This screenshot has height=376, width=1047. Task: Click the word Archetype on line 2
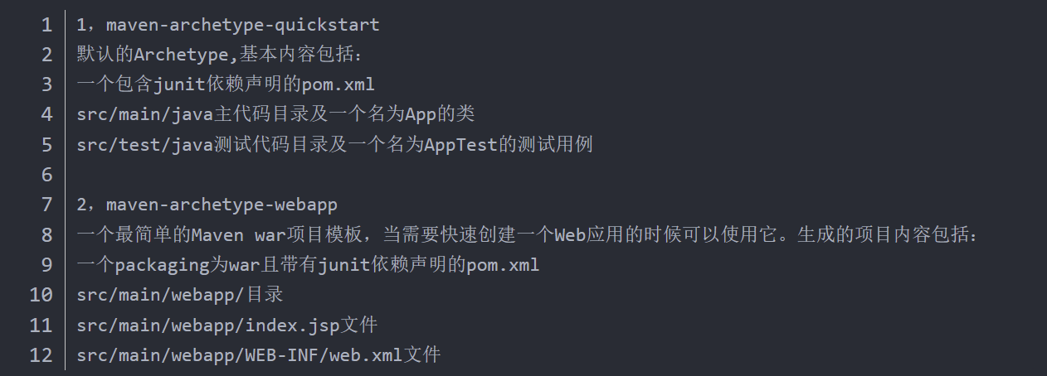pos(180,54)
